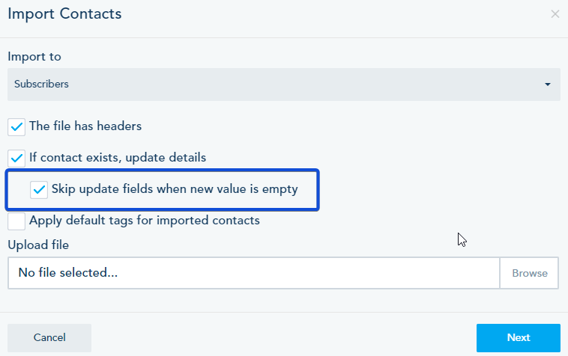This screenshot has height=356, width=568.
Task: Click the Import Contacts dialog title
Action: 64,14
